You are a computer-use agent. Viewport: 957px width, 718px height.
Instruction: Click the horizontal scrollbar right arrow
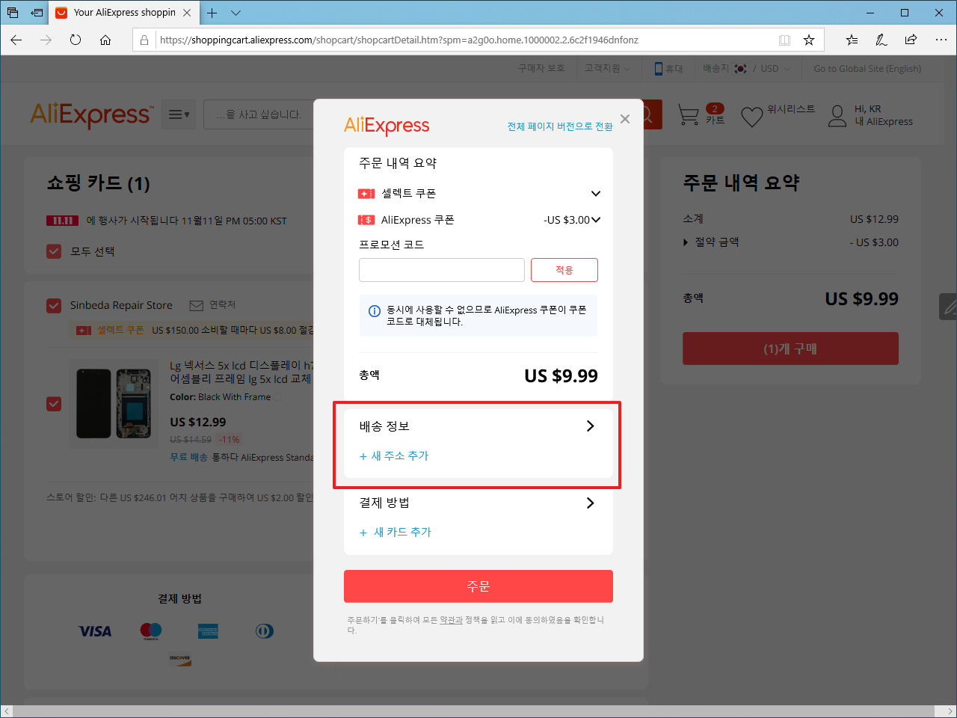950,711
